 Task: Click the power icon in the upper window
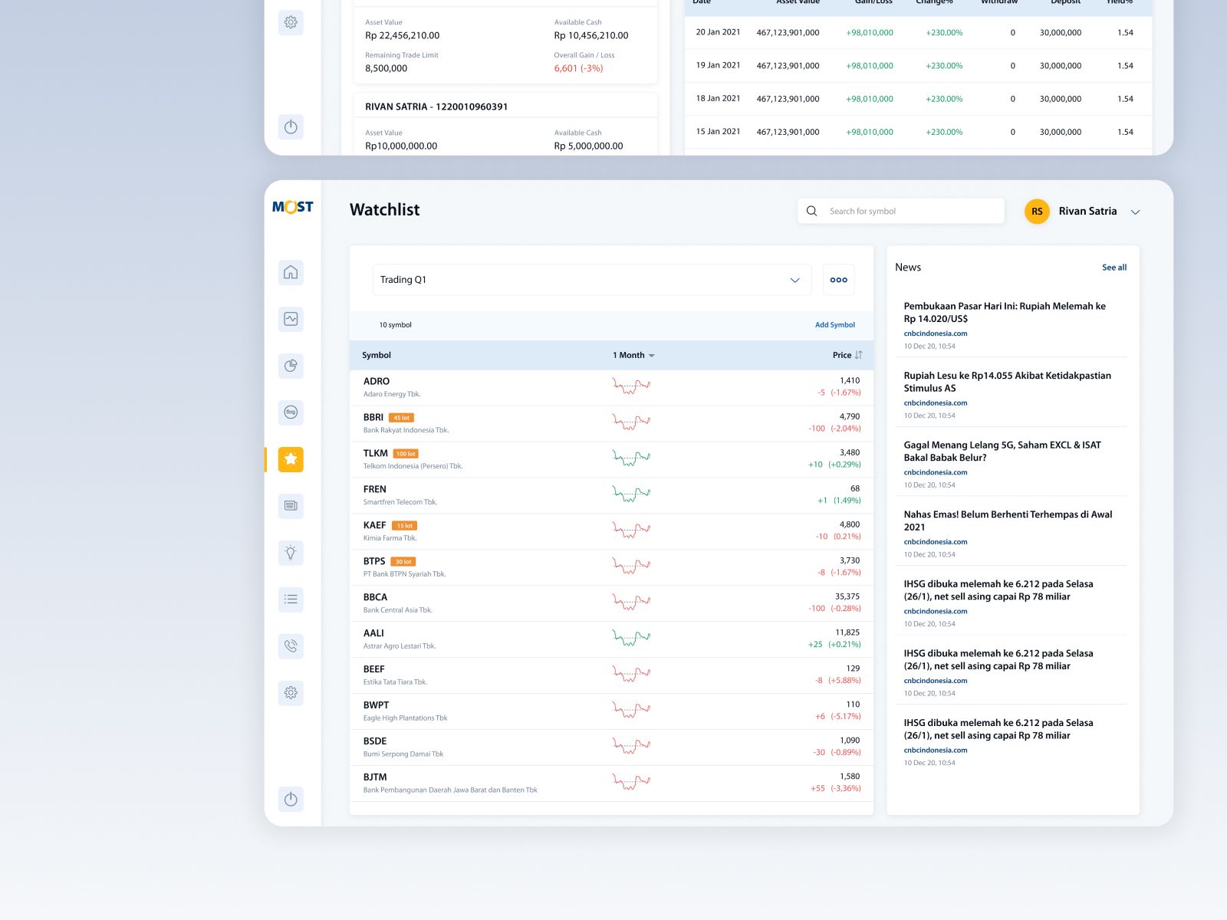[291, 127]
